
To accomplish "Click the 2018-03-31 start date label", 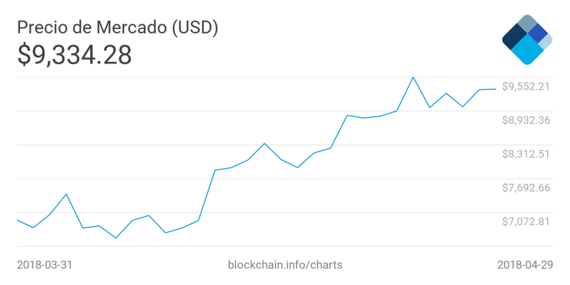I will point(45,264).
